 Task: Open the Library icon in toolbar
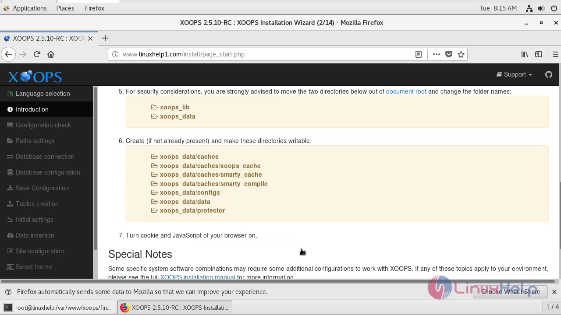tap(525, 54)
